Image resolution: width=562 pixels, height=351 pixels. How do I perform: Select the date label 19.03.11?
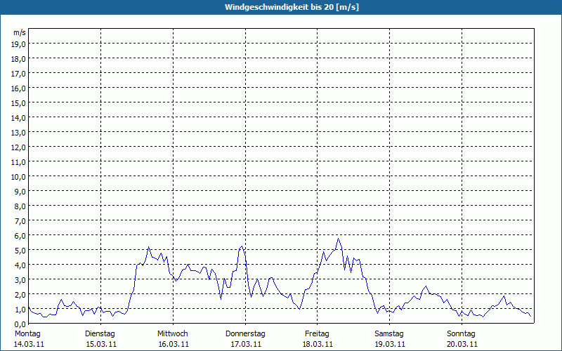[x=390, y=344]
